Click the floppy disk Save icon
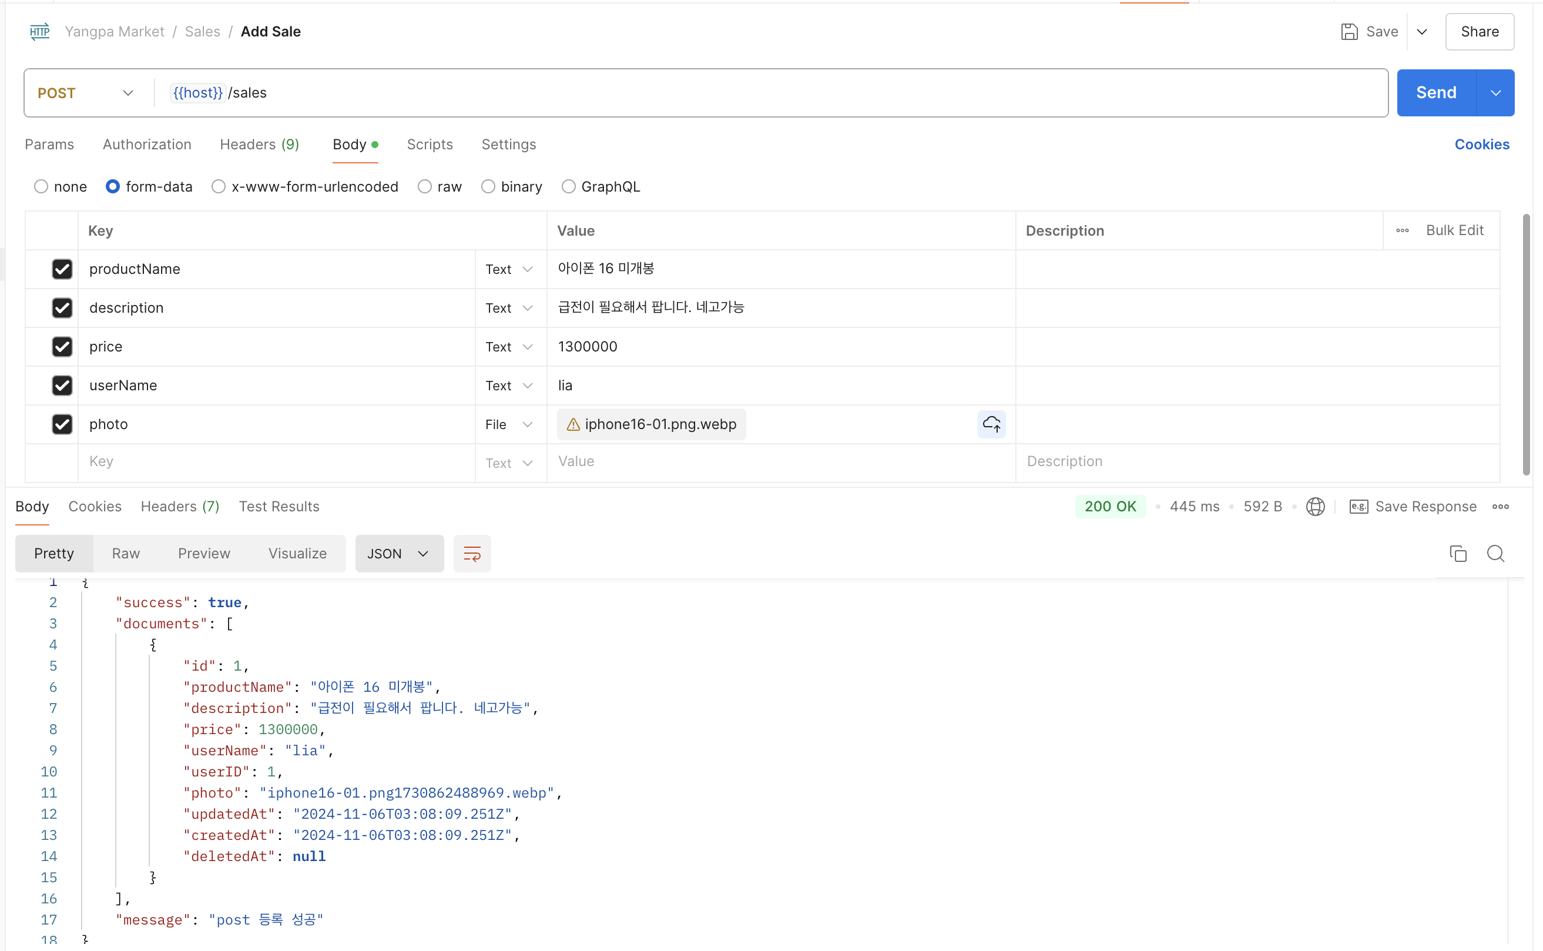This screenshot has height=951, width=1543. click(1349, 32)
